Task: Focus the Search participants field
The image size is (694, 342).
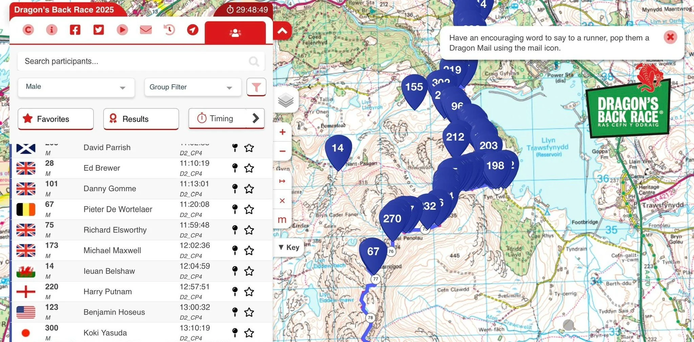Action: click(141, 61)
